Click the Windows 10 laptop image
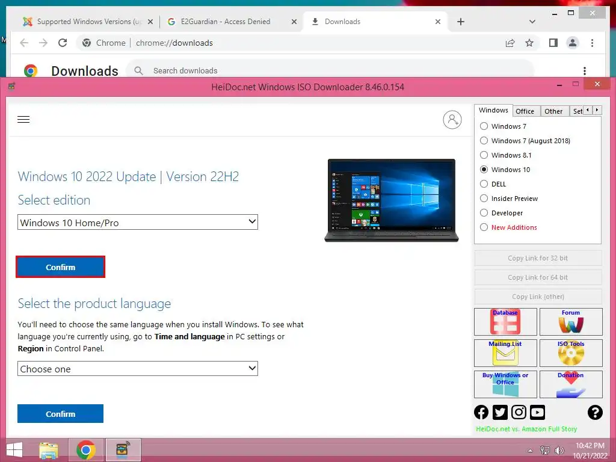The width and height of the screenshot is (616, 462). (392, 200)
